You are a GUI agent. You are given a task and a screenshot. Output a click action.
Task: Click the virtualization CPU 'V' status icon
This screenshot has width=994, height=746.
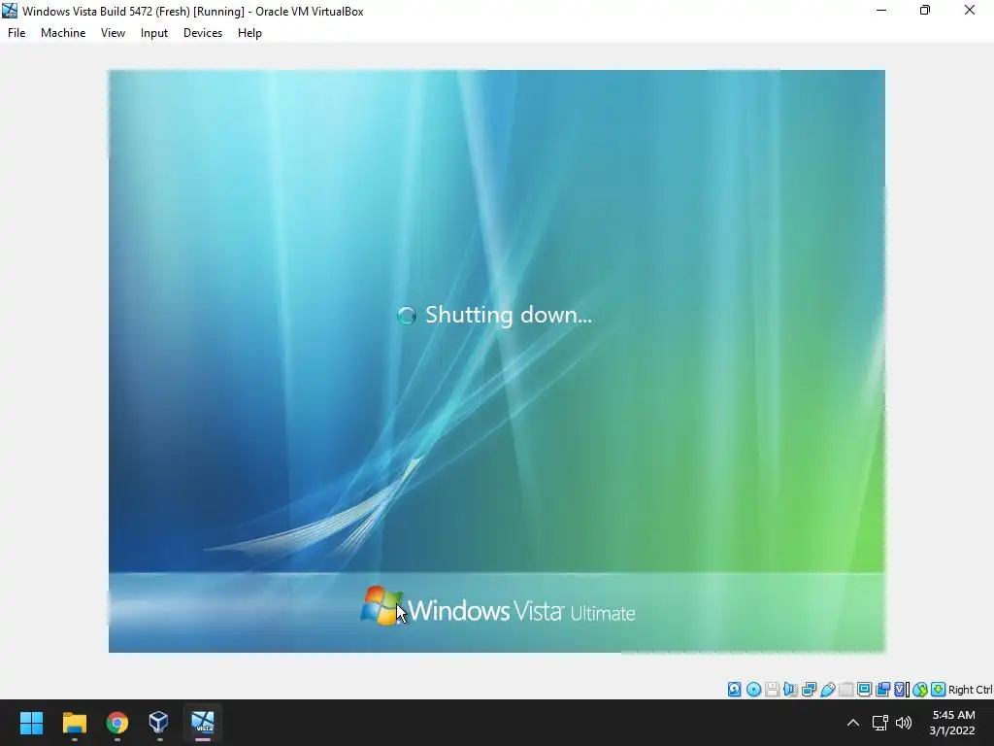click(x=901, y=690)
